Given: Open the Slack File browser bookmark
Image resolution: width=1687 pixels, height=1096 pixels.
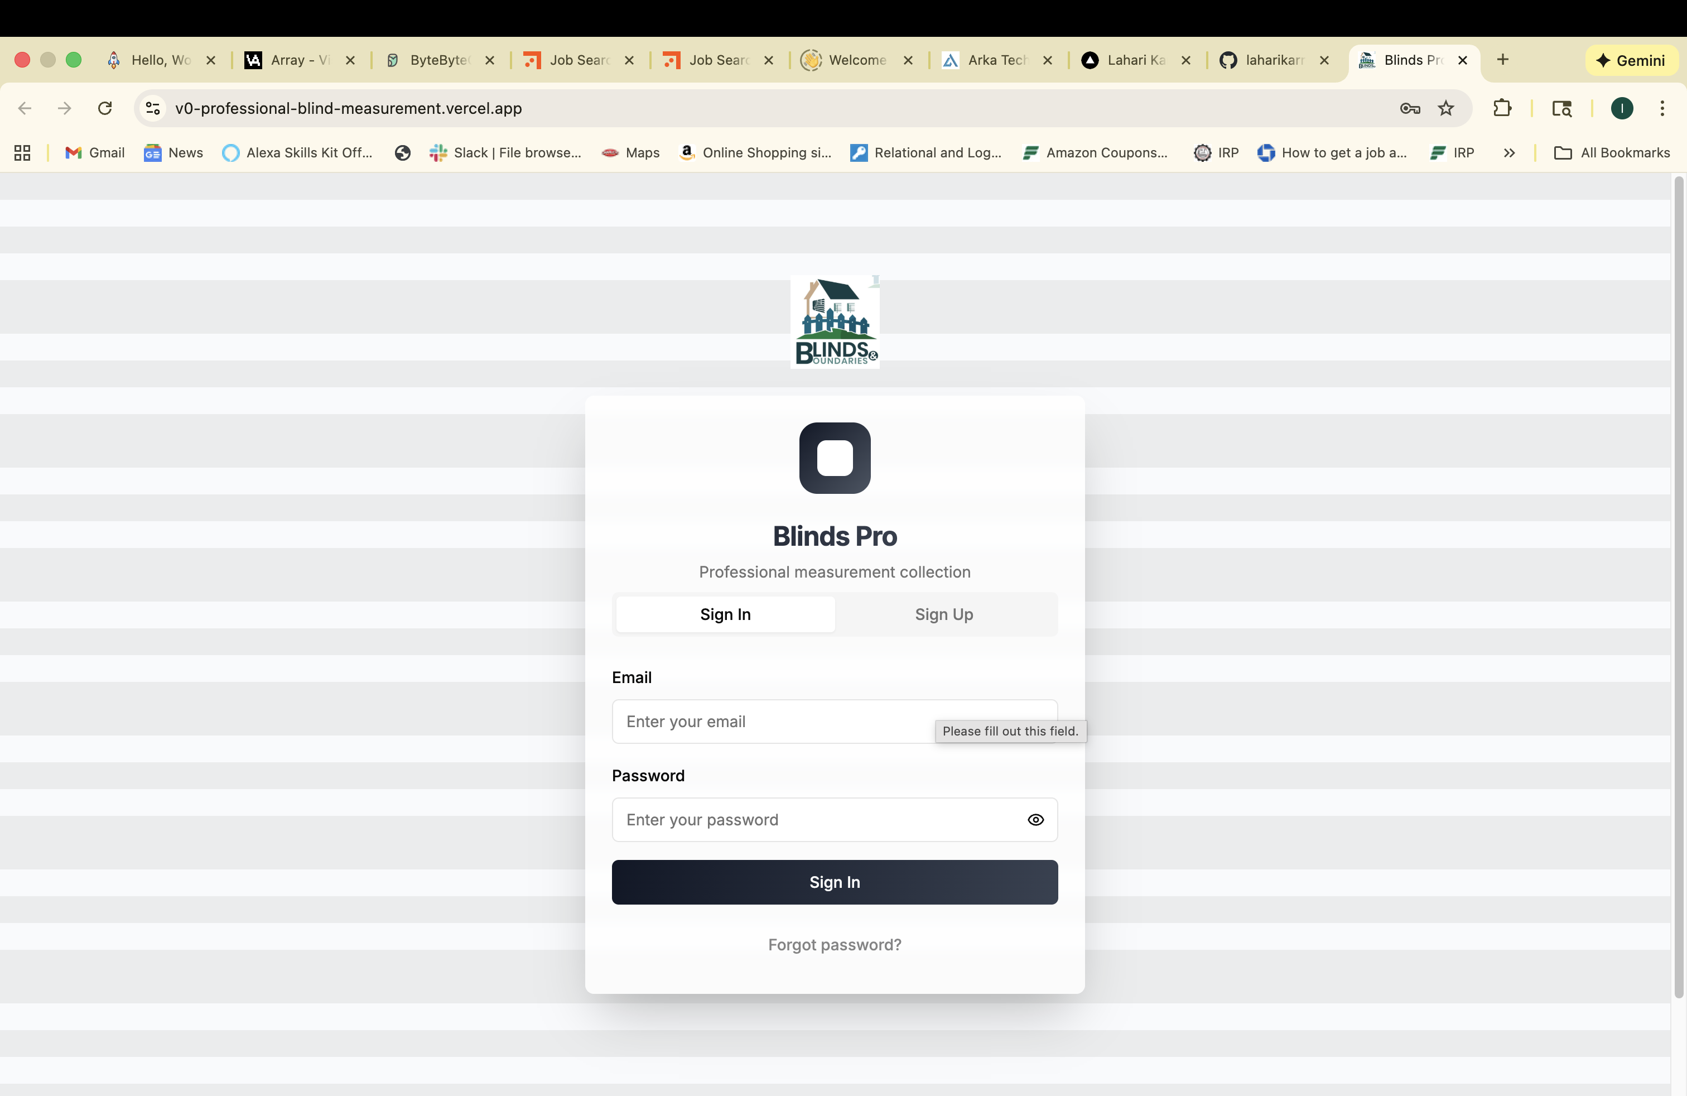Looking at the screenshot, I should coord(505,153).
